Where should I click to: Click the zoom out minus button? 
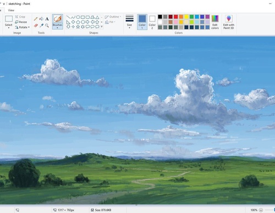(x=261, y=210)
